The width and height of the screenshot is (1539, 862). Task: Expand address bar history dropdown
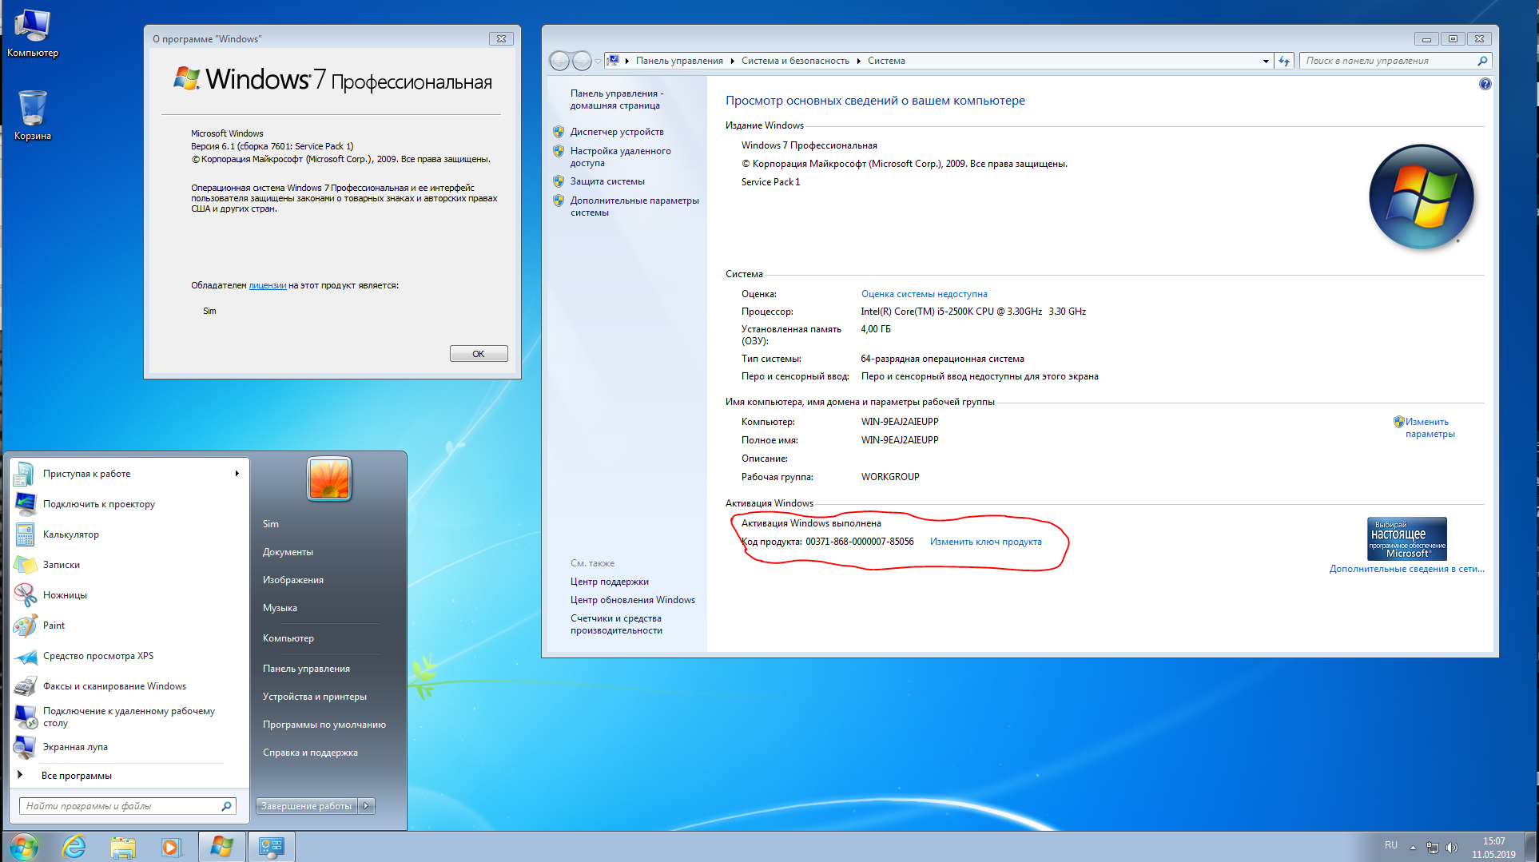(1266, 61)
